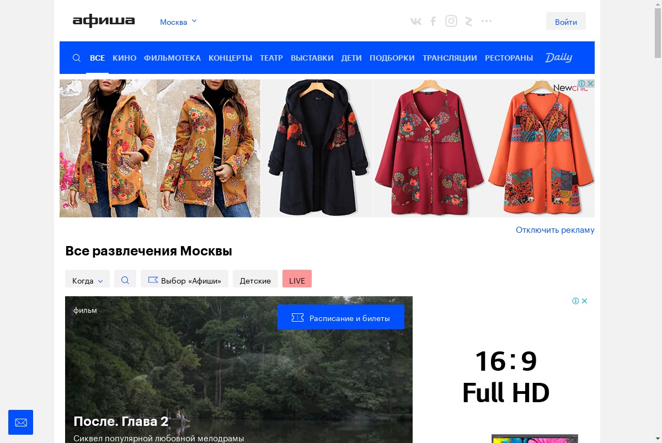The width and height of the screenshot is (662, 443).
Task: Open the Facebook social icon
Action: coord(433,22)
